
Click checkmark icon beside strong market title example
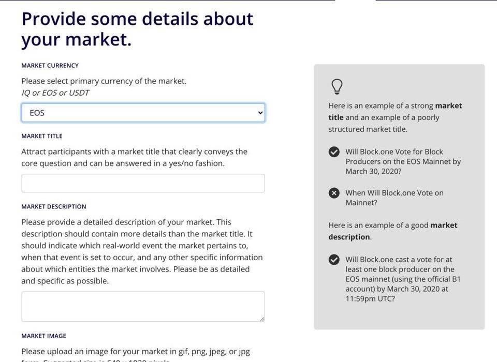[x=334, y=152]
